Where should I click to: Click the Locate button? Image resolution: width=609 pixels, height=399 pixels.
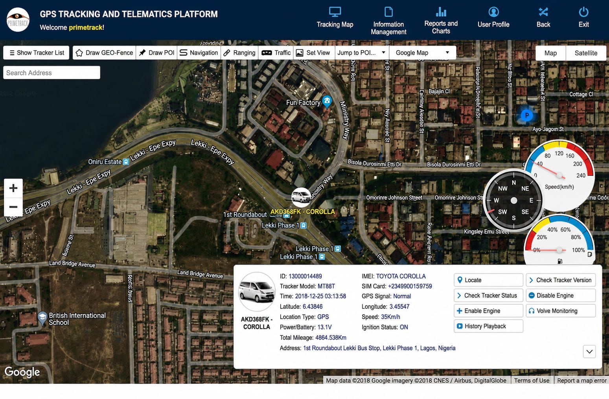pos(488,280)
